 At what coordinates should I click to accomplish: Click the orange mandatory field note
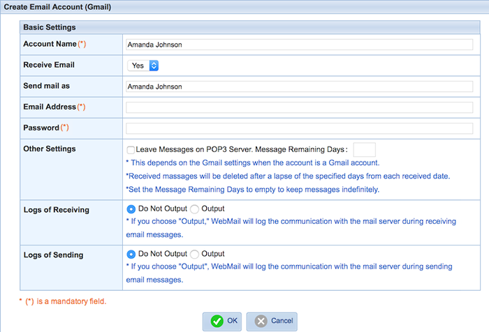click(x=62, y=301)
